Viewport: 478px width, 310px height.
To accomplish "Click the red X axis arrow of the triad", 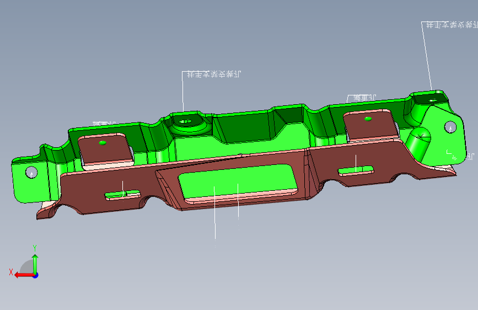I will point(24,275).
